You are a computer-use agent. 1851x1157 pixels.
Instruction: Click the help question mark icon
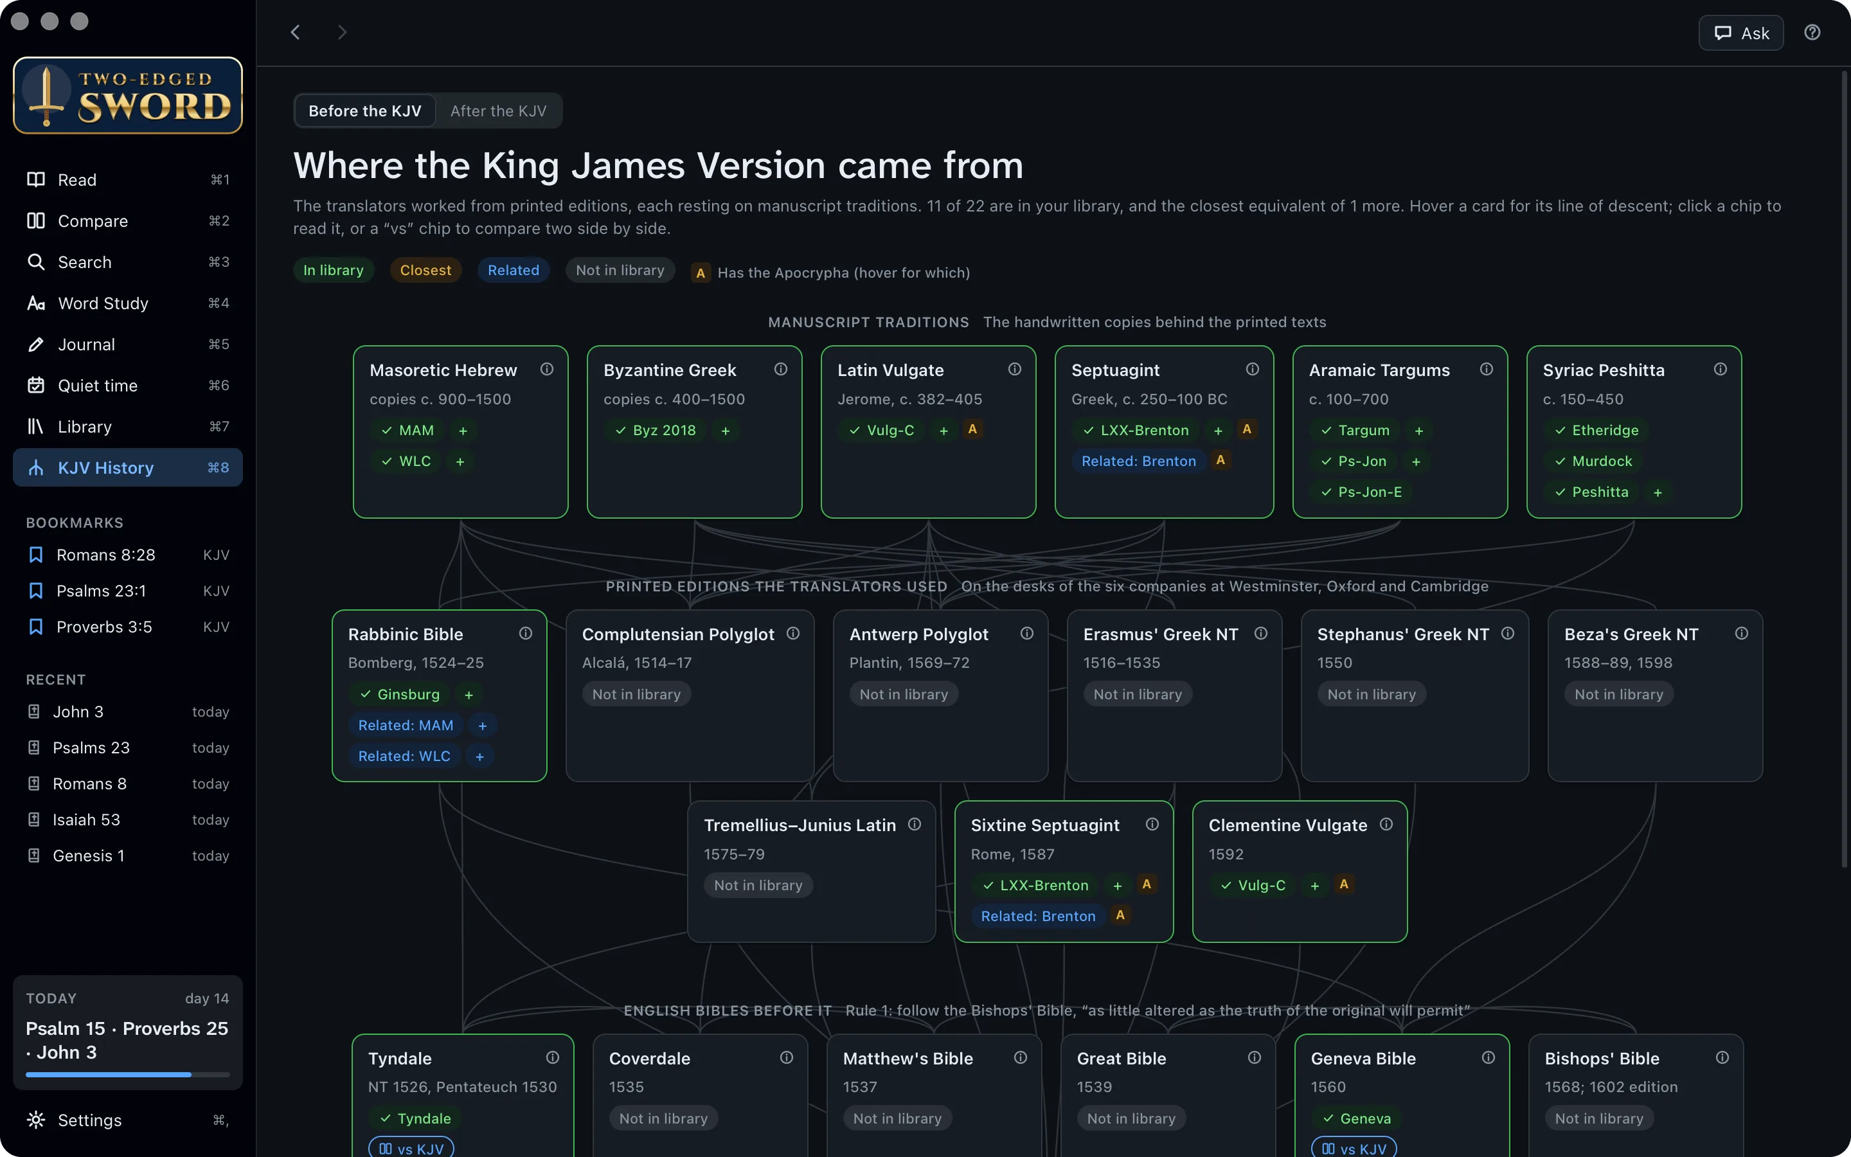[x=1812, y=32]
